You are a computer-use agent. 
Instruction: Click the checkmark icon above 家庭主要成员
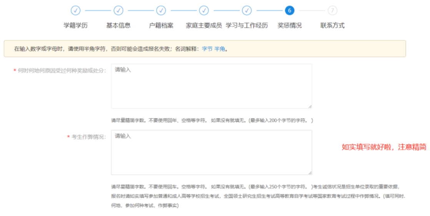pos(204,10)
